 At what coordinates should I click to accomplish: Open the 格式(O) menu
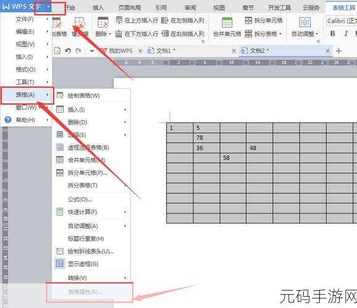click(27, 70)
